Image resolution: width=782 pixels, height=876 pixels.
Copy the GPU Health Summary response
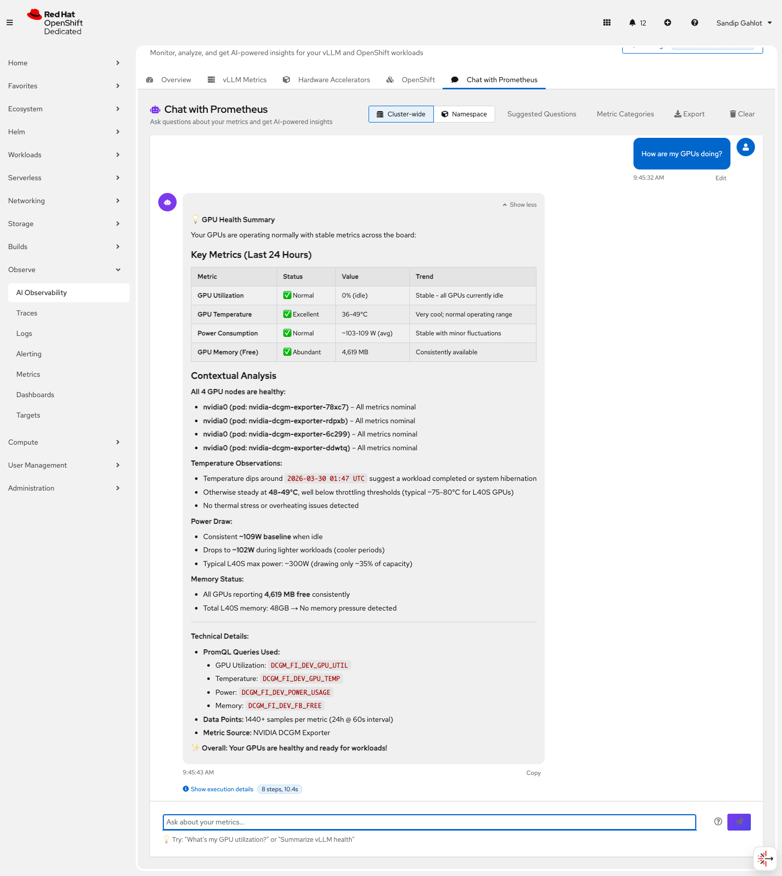533,773
